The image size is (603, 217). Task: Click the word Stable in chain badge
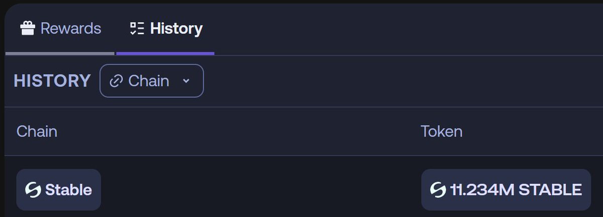pos(68,190)
